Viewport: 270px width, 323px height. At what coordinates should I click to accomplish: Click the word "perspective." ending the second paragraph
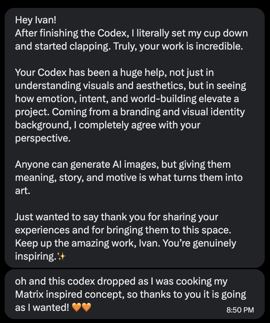(x=43, y=138)
